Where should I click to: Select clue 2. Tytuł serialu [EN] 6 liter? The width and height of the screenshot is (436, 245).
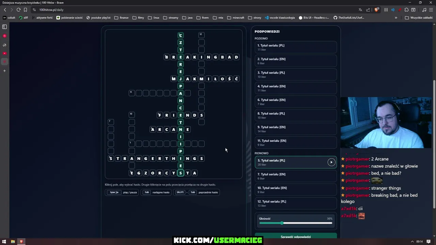pos(296,61)
